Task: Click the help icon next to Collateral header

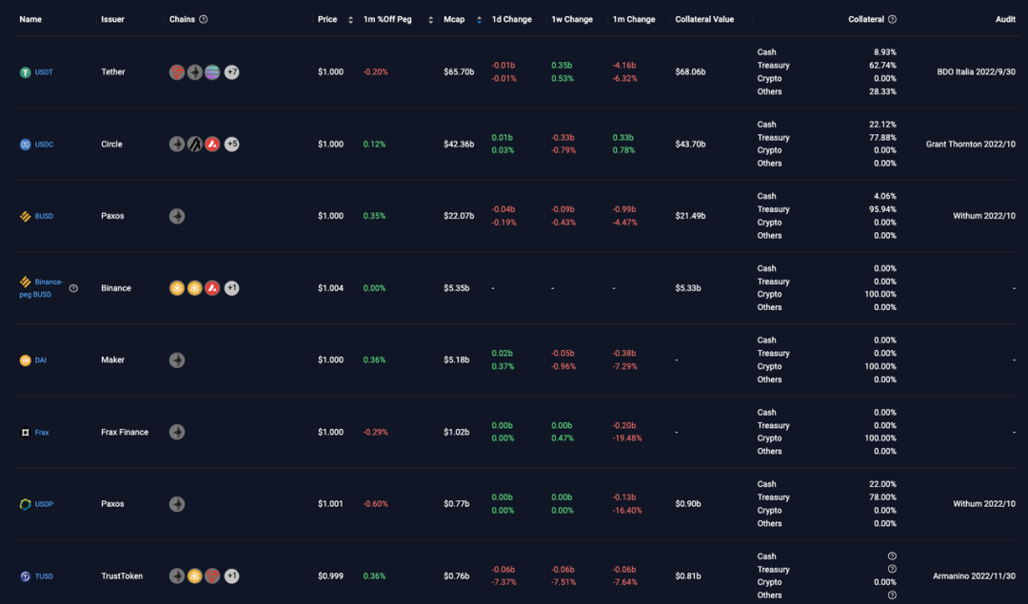Action: point(892,19)
